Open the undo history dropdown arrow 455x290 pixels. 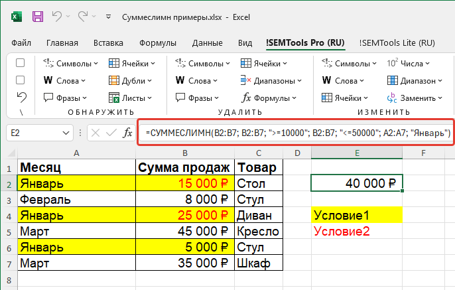(68, 16)
